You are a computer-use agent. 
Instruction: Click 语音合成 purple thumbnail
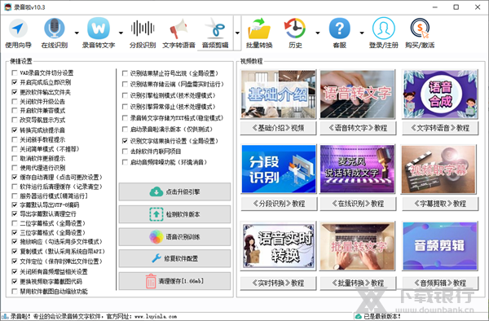(x=440, y=95)
